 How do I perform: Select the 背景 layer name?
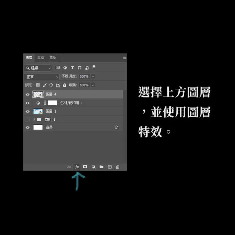(x=49, y=127)
